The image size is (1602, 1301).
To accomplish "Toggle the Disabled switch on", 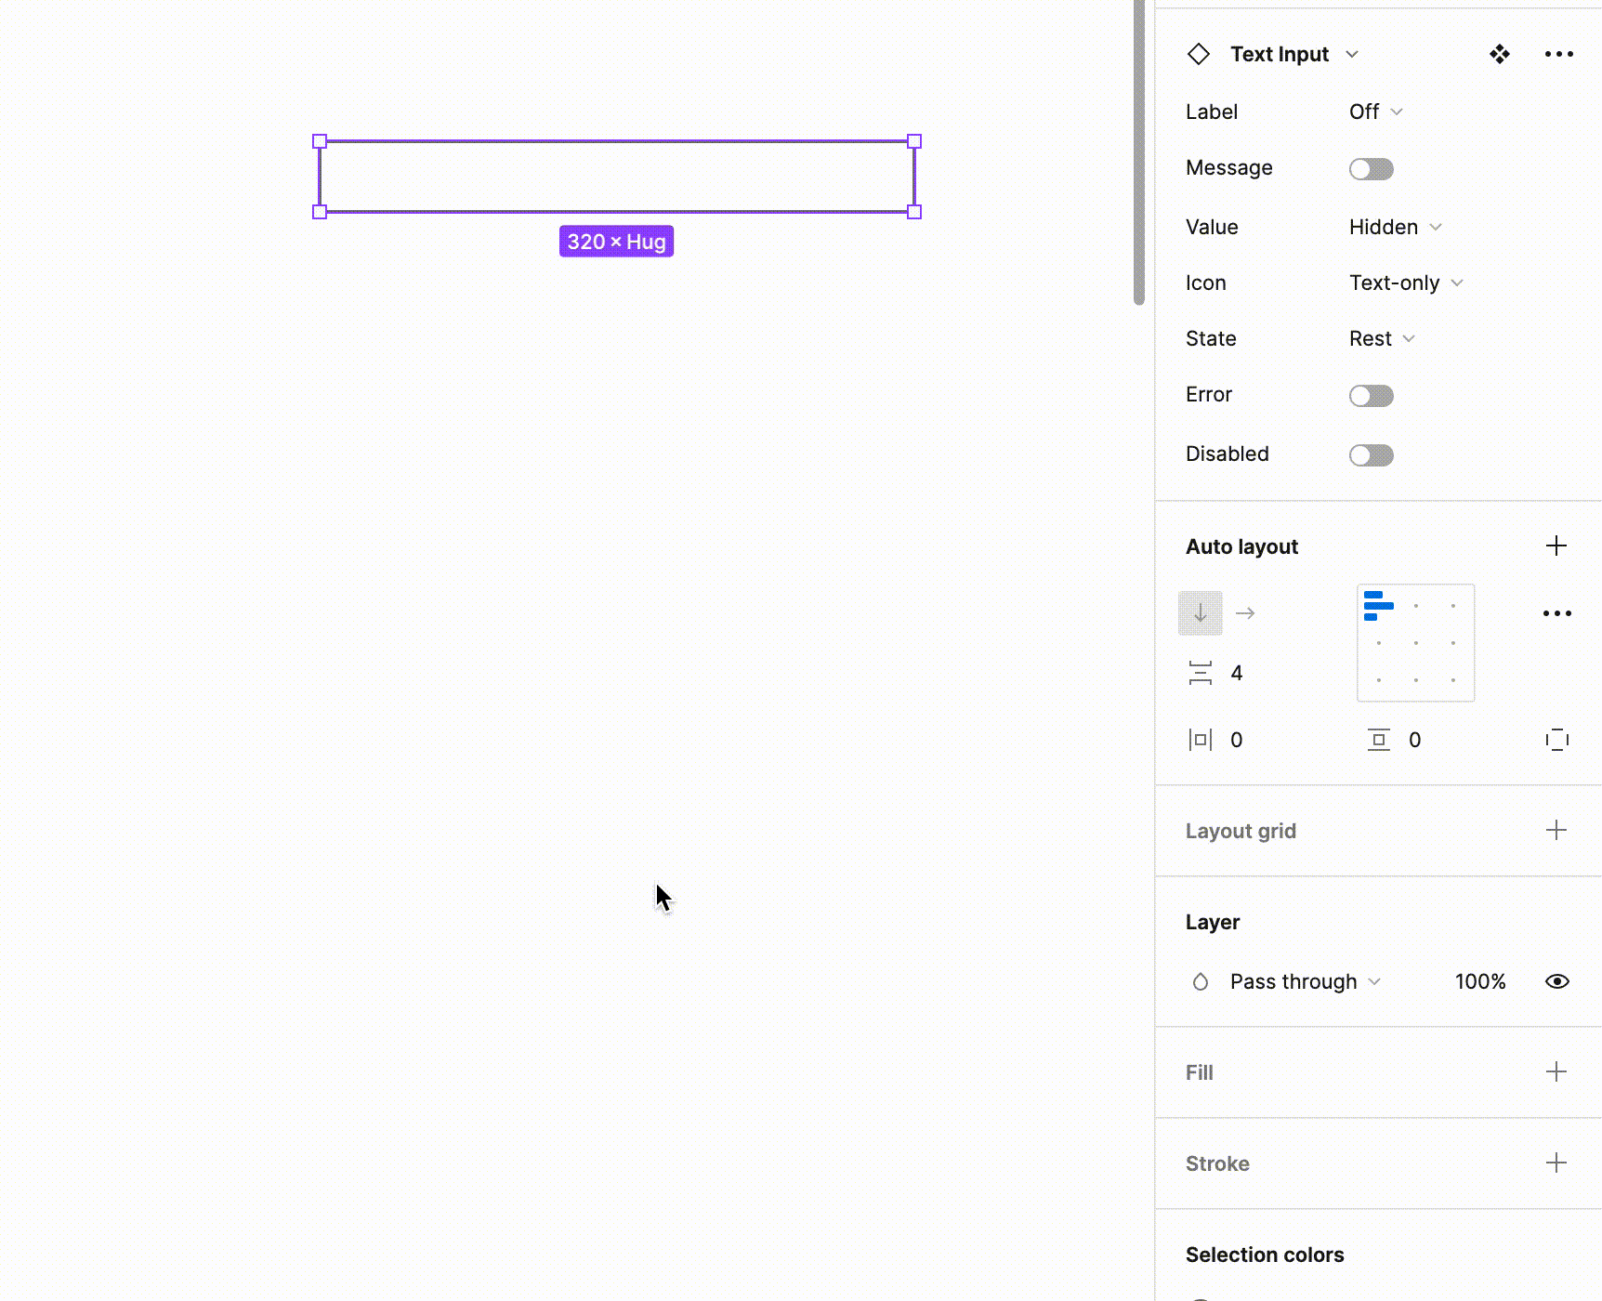I will [x=1371, y=455].
